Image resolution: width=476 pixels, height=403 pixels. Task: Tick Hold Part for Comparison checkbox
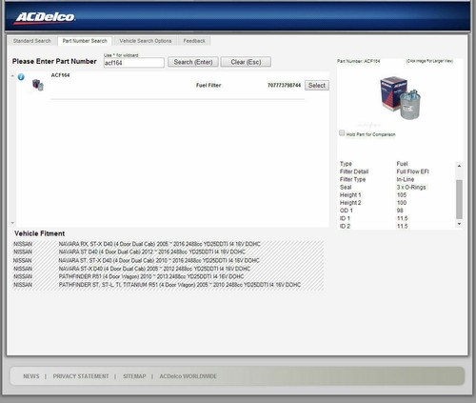click(x=342, y=132)
